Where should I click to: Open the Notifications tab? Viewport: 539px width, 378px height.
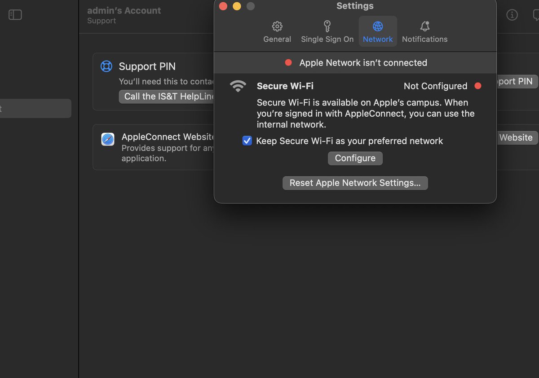click(x=424, y=32)
